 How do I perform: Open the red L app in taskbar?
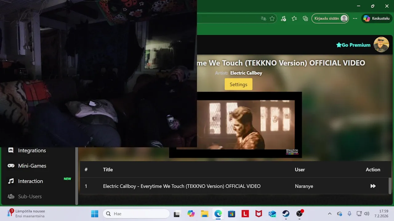click(245, 214)
